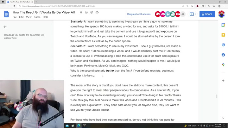Open the Collections icon
Screen dimensions: 228x128
tap(214, 6)
